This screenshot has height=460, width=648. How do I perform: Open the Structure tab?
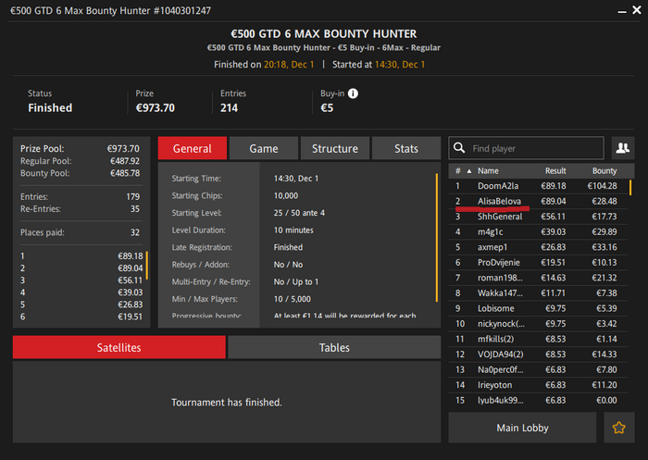[x=335, y=148]
